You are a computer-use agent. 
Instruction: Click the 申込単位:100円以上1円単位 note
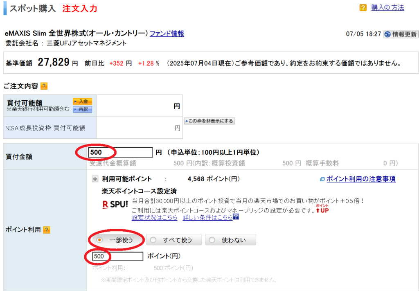coord(213,153)
